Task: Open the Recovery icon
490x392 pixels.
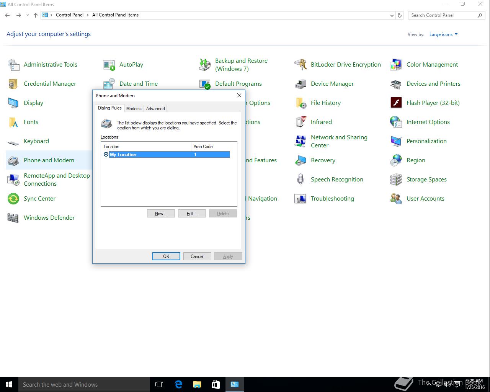Action: click(x=301, y=160)
